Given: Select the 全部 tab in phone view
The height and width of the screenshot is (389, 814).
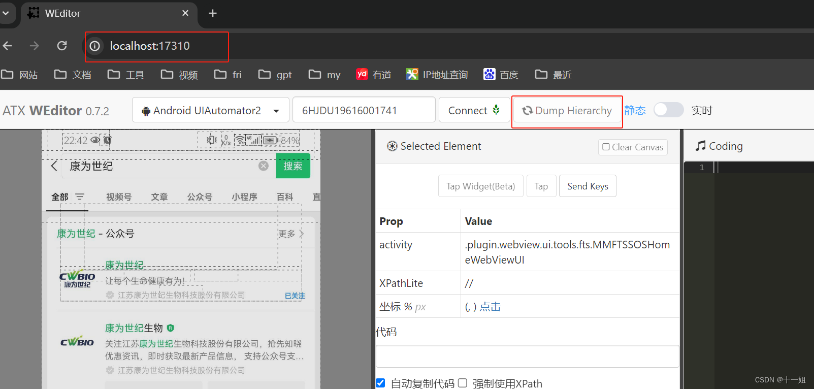Looking at the screenshot, I should point(60,197).
